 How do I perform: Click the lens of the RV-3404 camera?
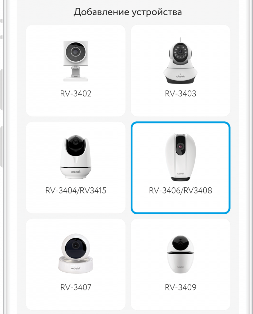tap(75, 142)
